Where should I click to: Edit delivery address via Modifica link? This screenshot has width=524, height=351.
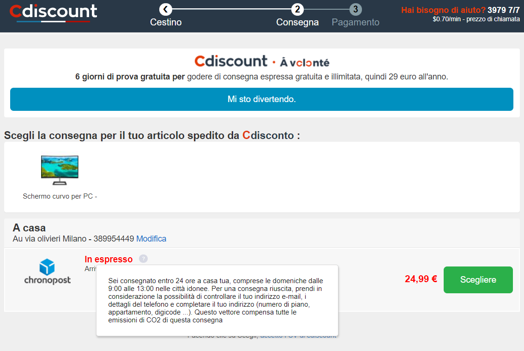[x=151, y=239]
